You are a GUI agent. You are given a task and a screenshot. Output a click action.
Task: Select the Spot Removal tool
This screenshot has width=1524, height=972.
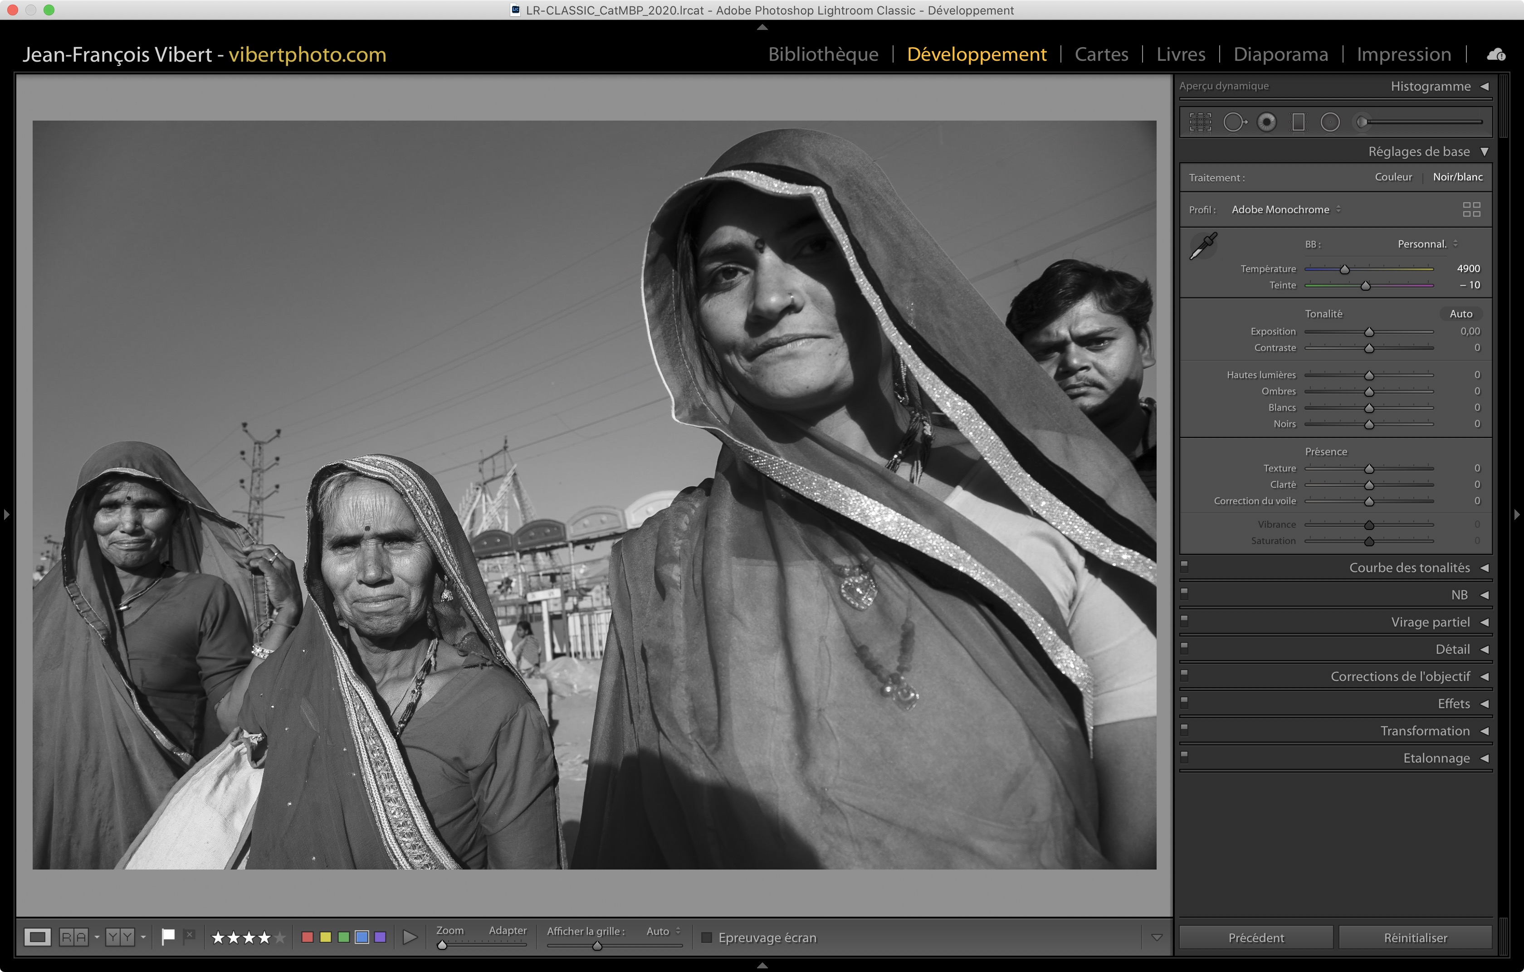tap(1234, 122)
